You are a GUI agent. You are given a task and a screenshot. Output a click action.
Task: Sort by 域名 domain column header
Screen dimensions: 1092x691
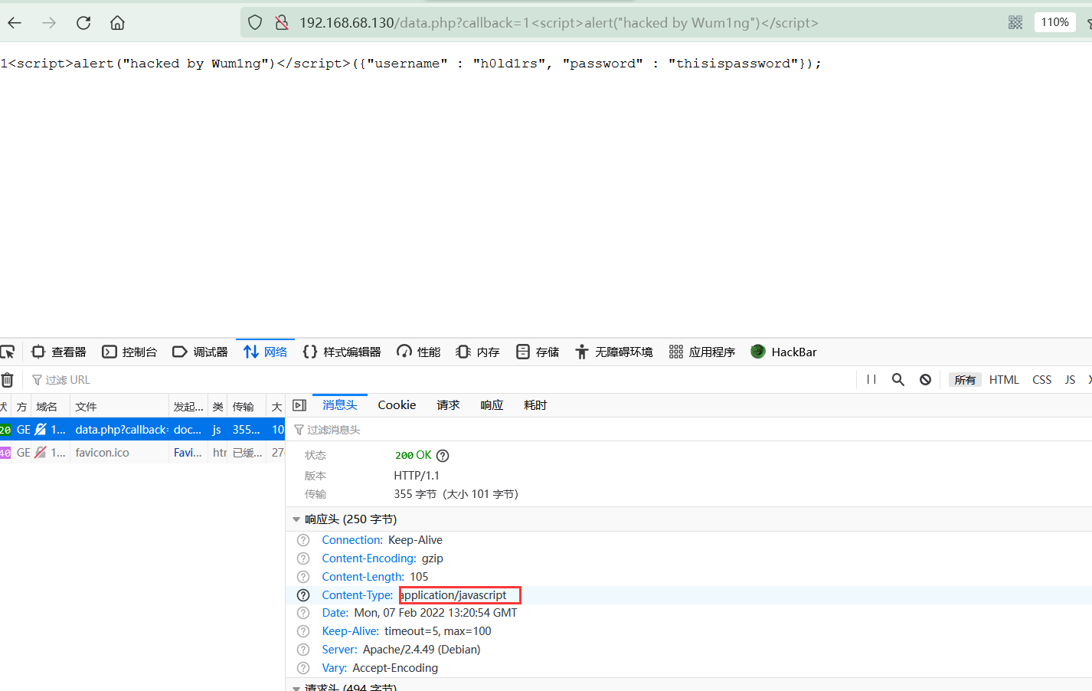tap(51, 407)
